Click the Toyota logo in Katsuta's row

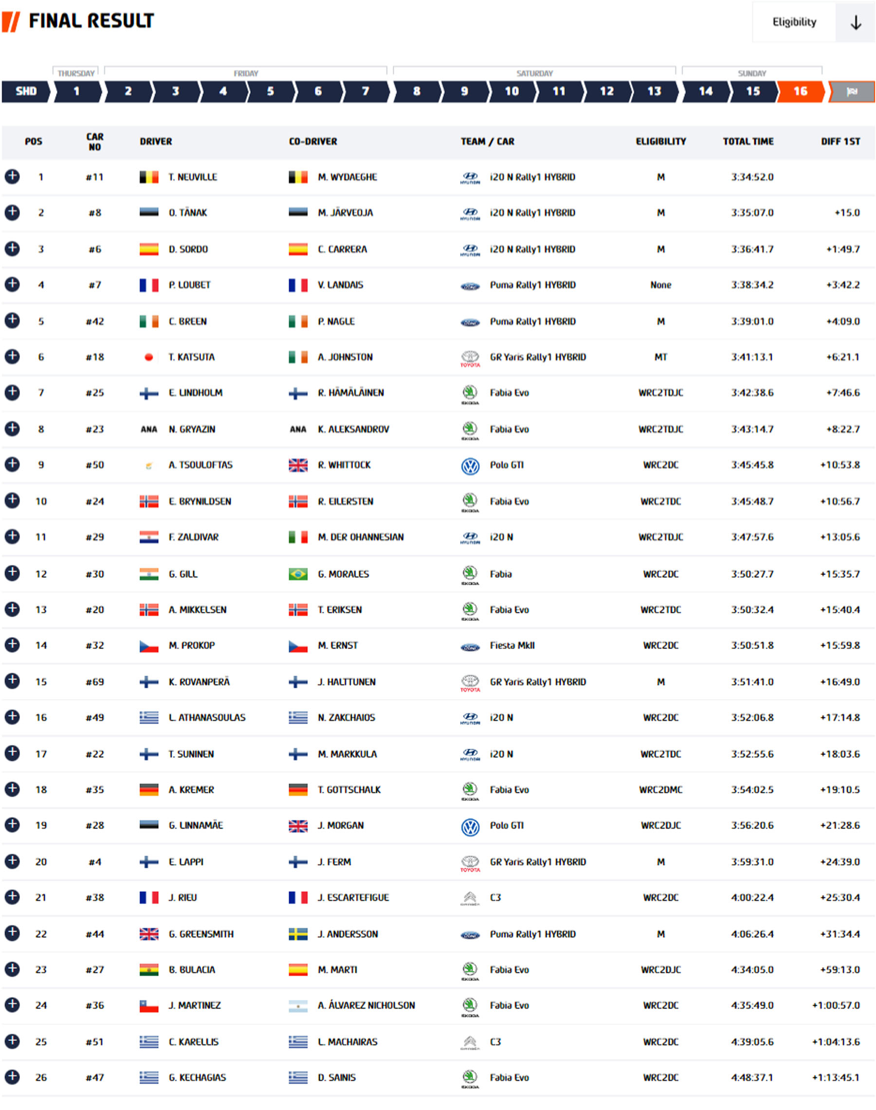tap(470, 358)
